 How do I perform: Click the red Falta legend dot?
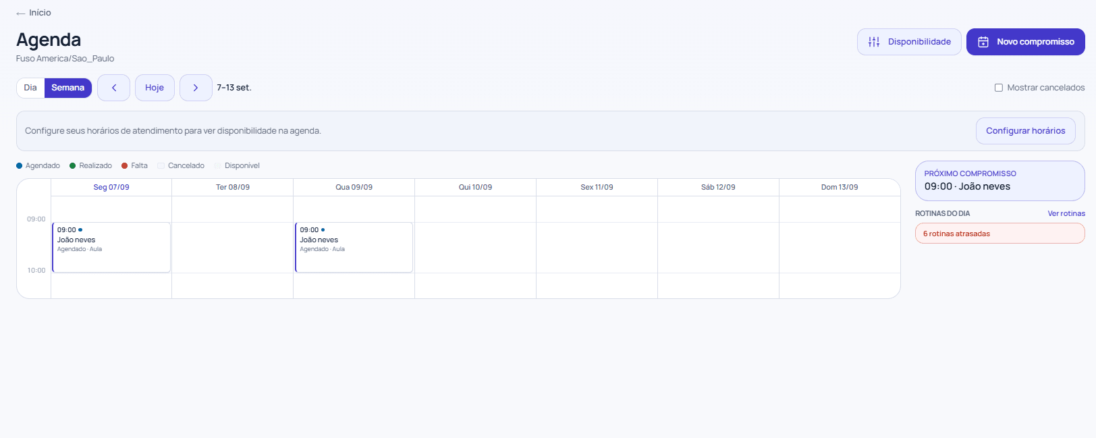pyautogui.click(x=125, y=166)
